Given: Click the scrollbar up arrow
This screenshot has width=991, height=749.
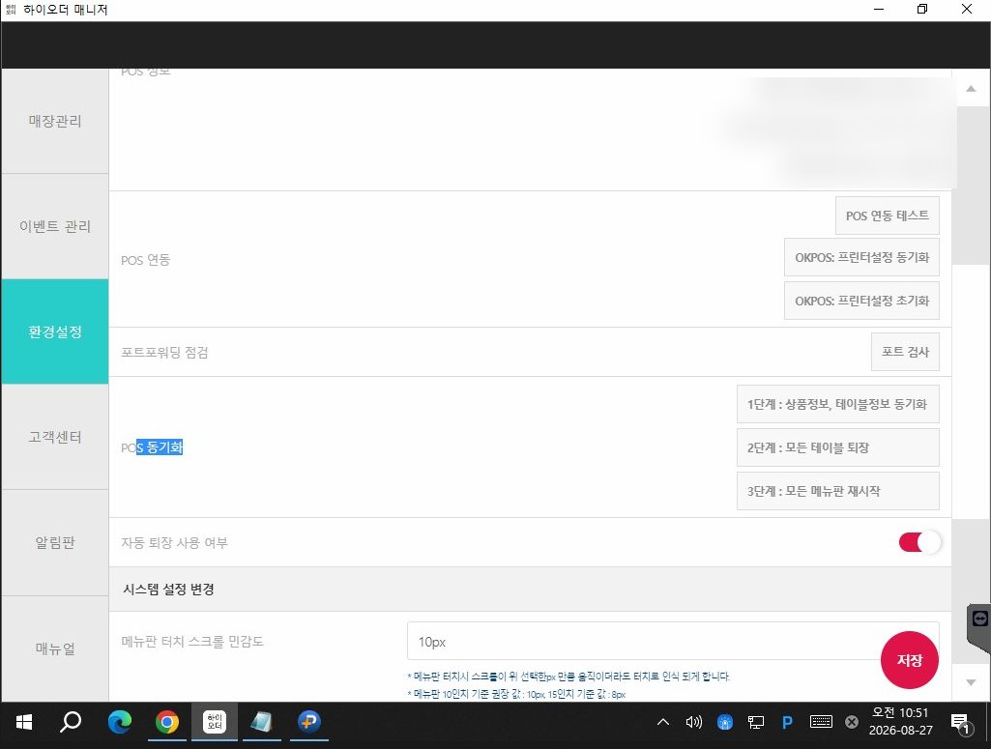Looking at the screenshot, I should [971, 88].
